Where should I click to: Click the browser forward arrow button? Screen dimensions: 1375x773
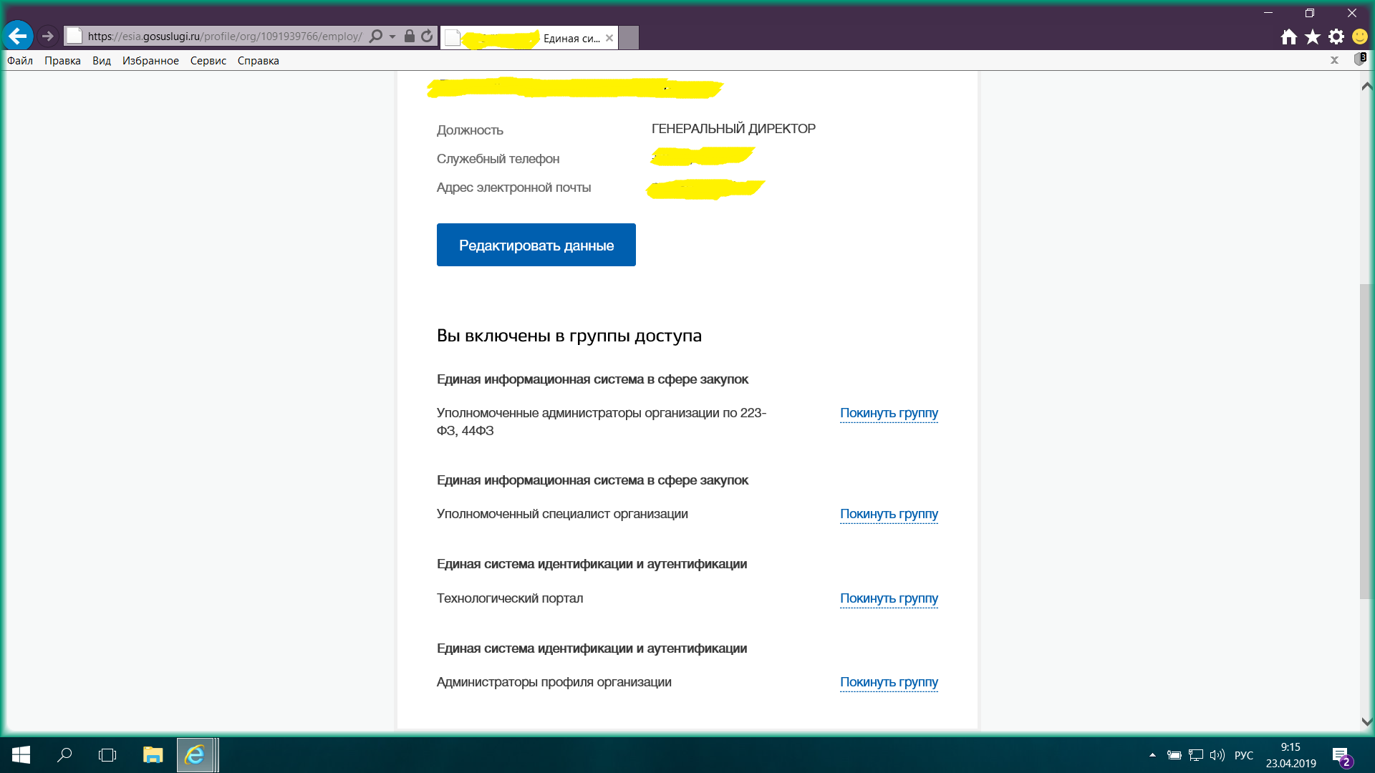[x=47, y=36]
